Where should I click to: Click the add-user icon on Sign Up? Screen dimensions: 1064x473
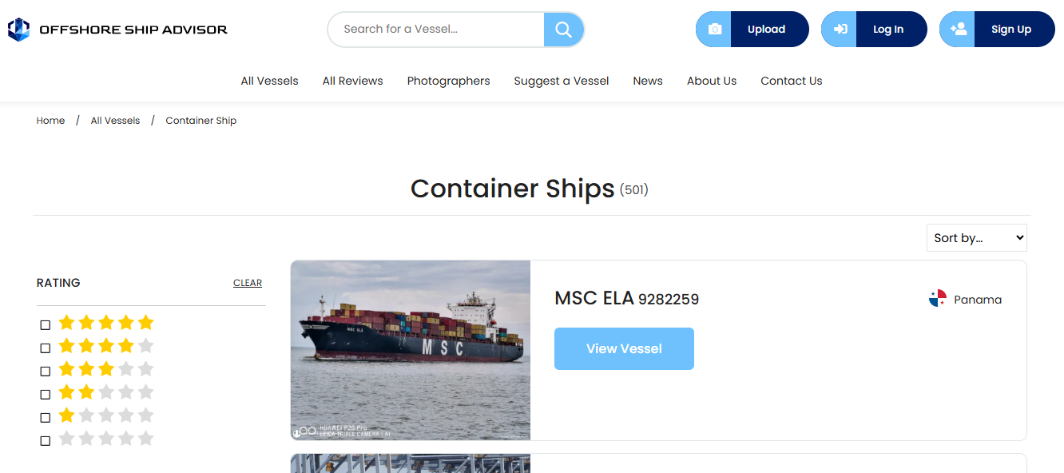pyautogui.click(x=959, y=30)
